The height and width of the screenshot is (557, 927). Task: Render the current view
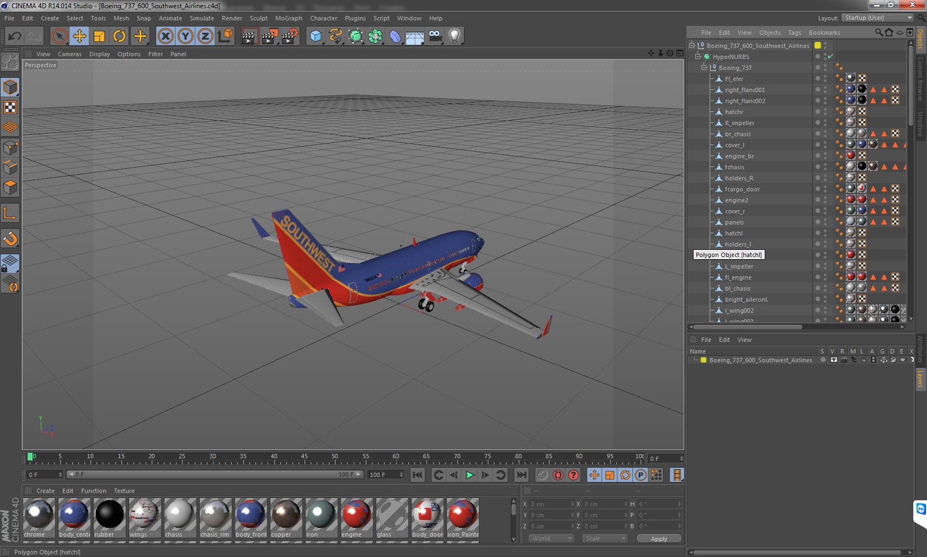tap(249, 36)
